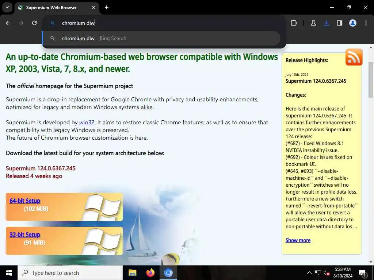The width and height of the screenshot is (374, 280).
Task: Open the profile avatar menu
Action: coord(353,23)
